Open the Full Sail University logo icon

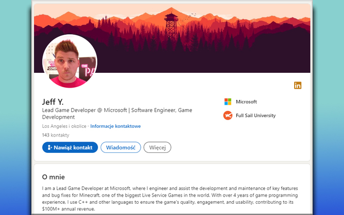tap(228, 115)
